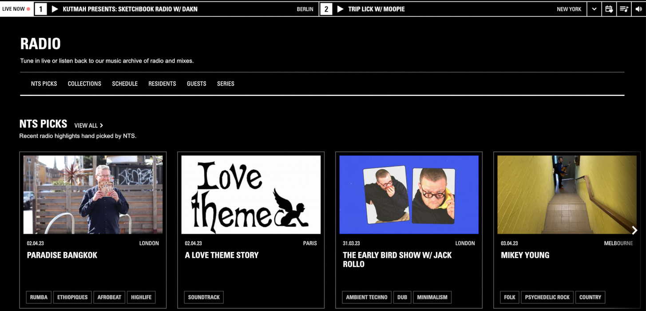Filter by the AMBIENT TECHNO genre tag
The height and width of the screenshot is (311, 646).
367,297
